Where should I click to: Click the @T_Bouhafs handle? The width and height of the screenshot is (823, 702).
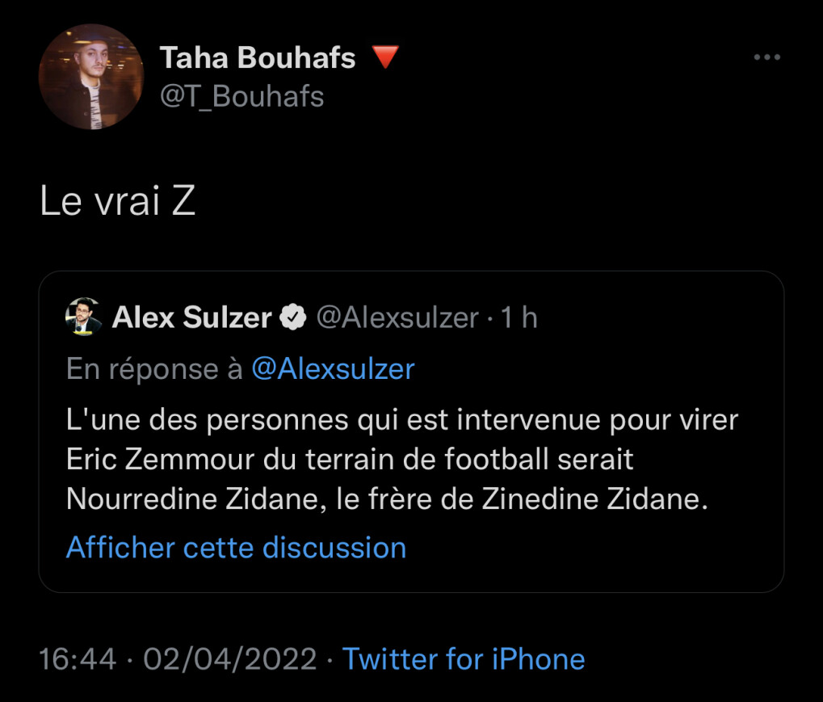coord(241,96)
